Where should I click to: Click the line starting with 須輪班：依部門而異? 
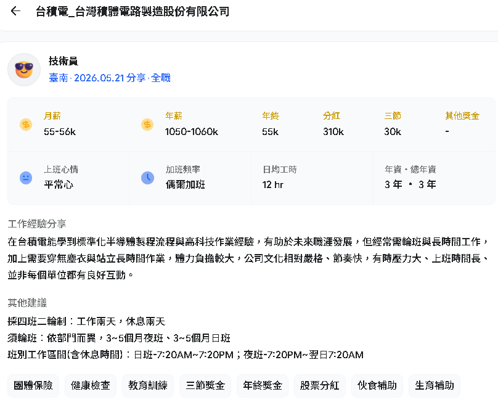(x=119, y=338)
